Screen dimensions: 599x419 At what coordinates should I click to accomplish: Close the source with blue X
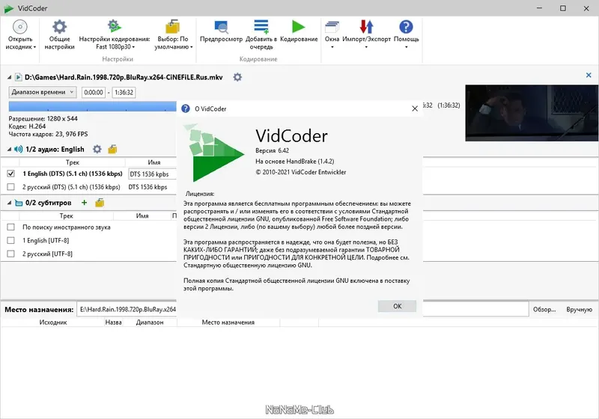(x=589, y=75)
